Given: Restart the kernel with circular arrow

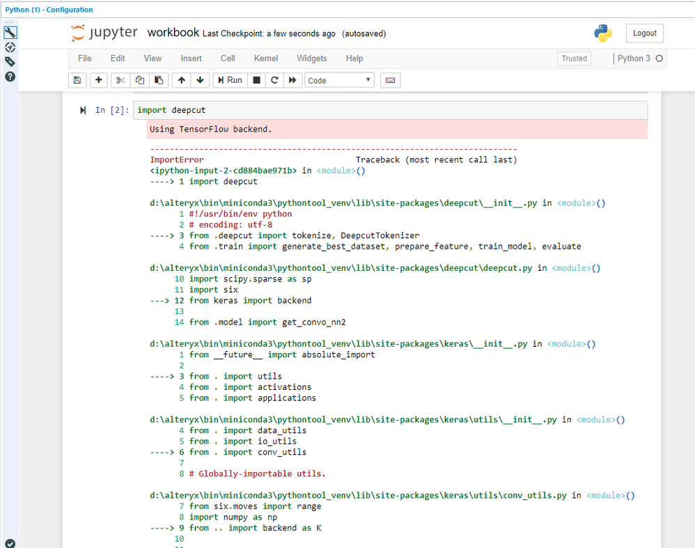Looking at the screenshot, I should pos(274,80).
